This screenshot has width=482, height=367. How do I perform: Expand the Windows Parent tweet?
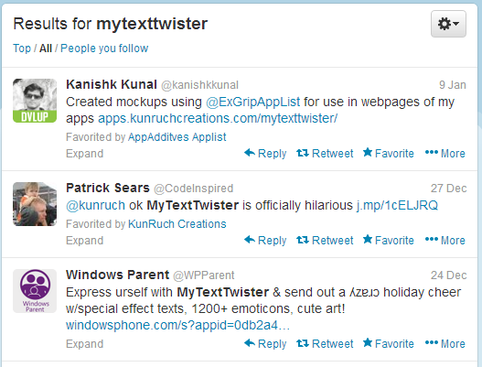[84, 344]
